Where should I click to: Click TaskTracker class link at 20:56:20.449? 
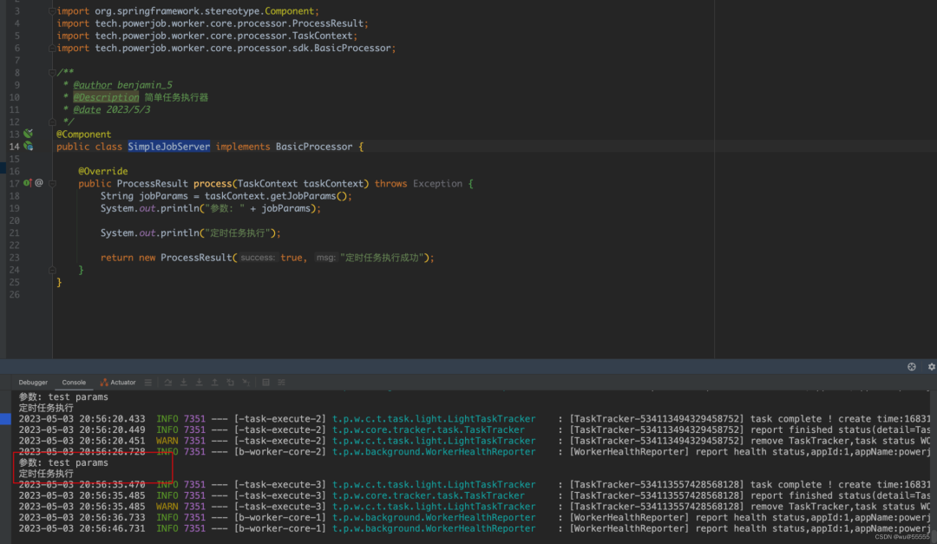(x=429, y=429)
